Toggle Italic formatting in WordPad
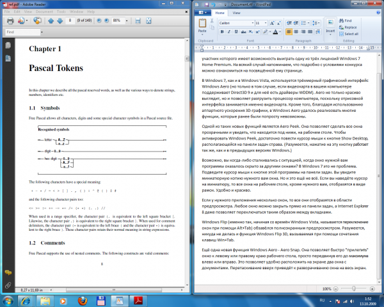The height and width of the screenshot is (307, 384). click(229, 31)
